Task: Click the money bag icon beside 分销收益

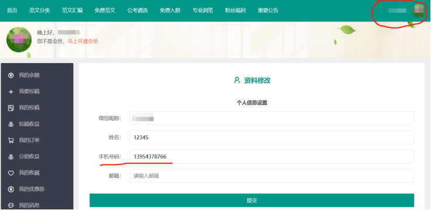Action: pos(11,157)
